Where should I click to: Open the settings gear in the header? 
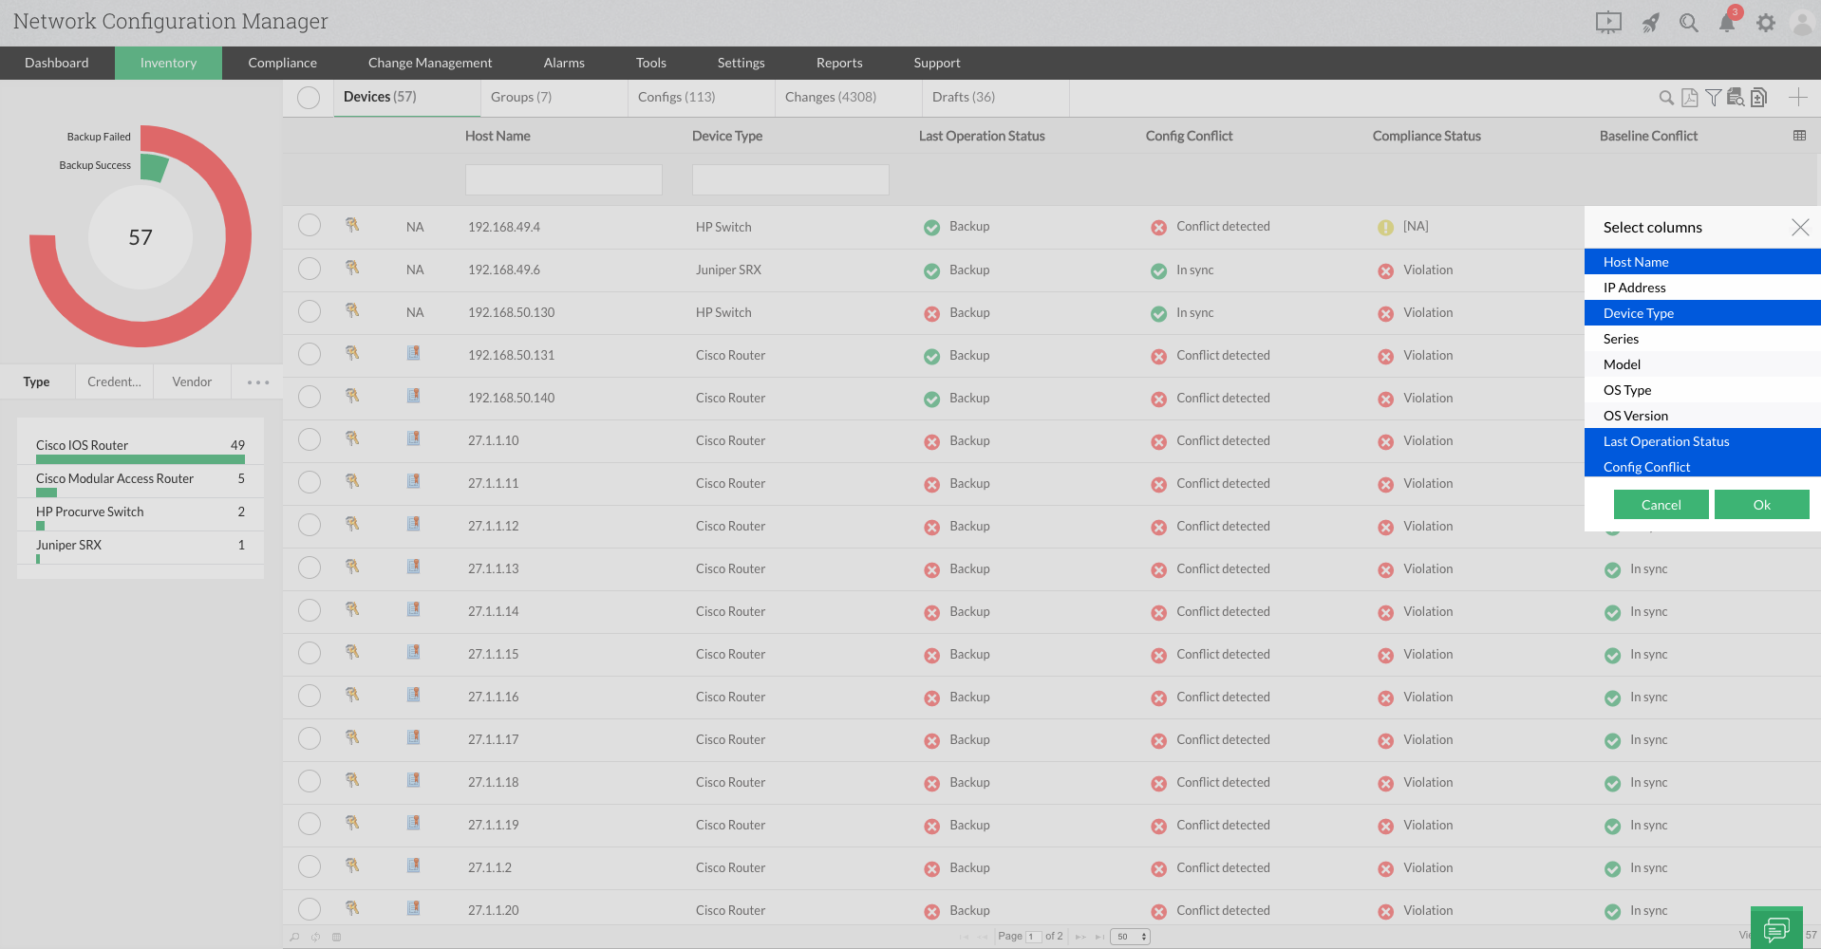click(1766, 22)
